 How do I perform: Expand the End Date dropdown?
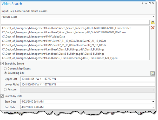coord(153,106)
